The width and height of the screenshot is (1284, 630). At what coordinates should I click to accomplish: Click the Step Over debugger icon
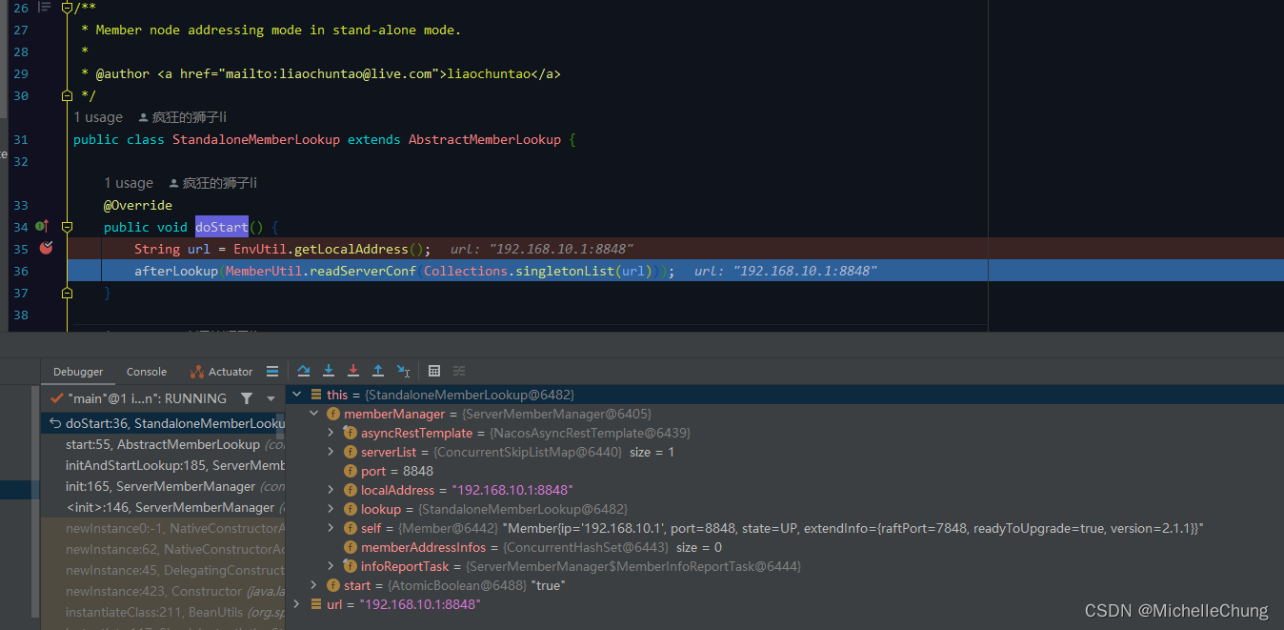304,371
